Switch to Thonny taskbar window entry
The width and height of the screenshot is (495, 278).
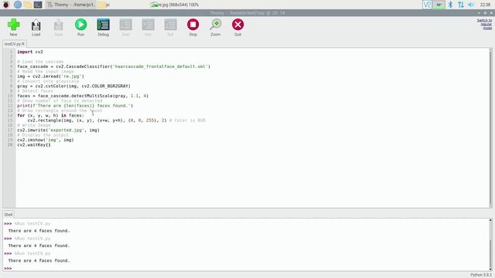click(x=71, y=5)
